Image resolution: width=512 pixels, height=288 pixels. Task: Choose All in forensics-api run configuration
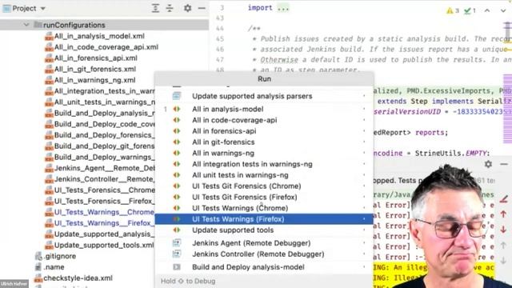[264, 131]
